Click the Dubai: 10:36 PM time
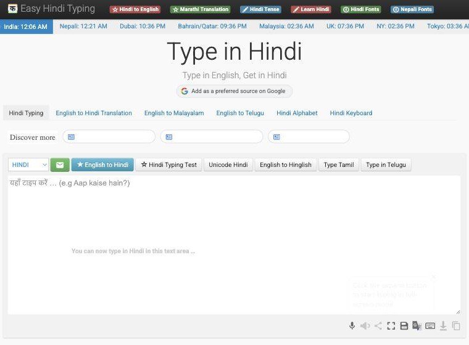The height and width of the screenshot is (345, 469). pyautogui.click(x=143, y=26)
